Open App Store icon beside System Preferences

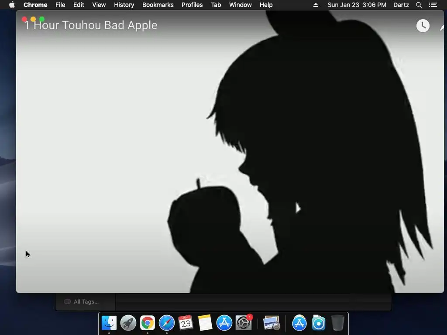(224, 323)
